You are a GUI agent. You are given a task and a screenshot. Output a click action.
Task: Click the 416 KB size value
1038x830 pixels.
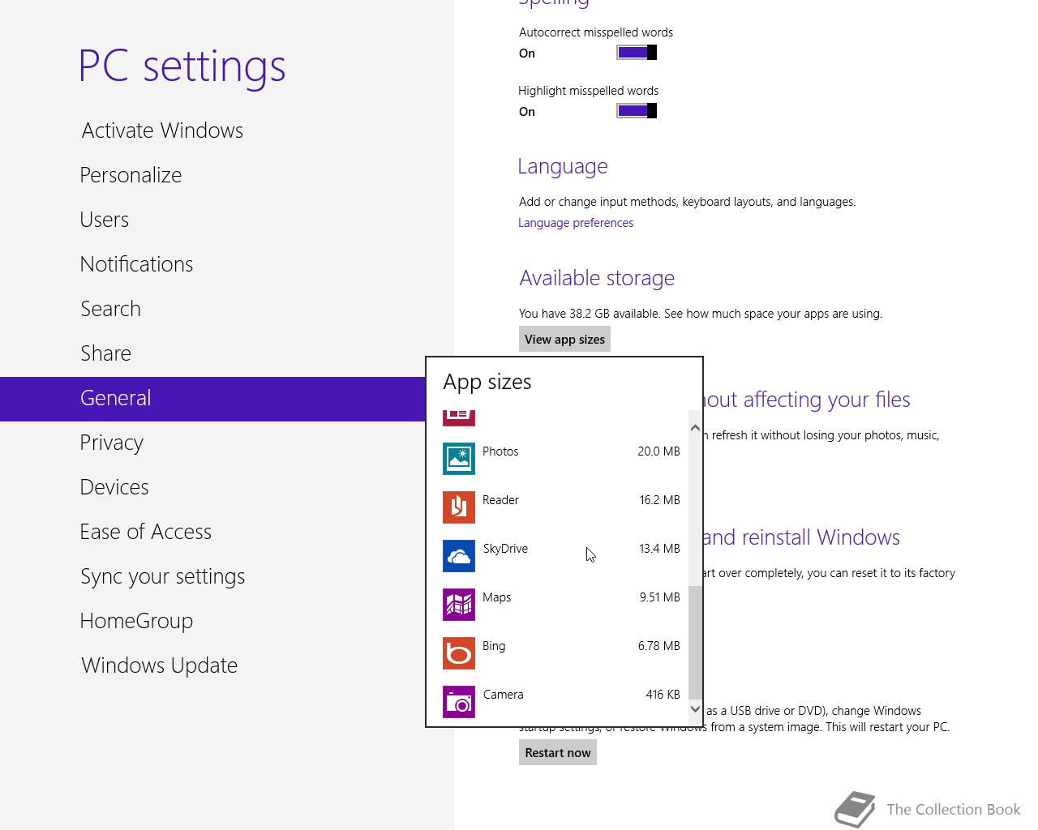pyautogui.click(x=663, y=695)
